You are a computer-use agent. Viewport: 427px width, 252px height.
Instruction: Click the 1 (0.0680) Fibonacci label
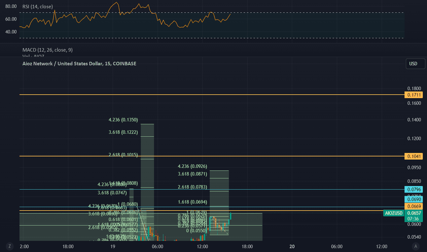click(x=127, y=204)
